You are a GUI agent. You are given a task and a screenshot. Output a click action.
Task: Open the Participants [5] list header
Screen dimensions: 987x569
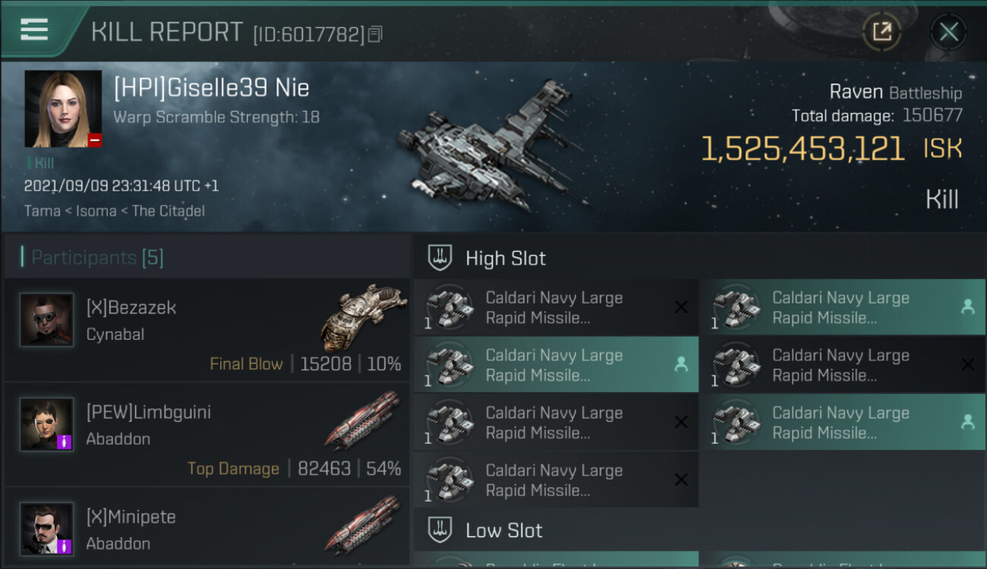coord(97,258)
